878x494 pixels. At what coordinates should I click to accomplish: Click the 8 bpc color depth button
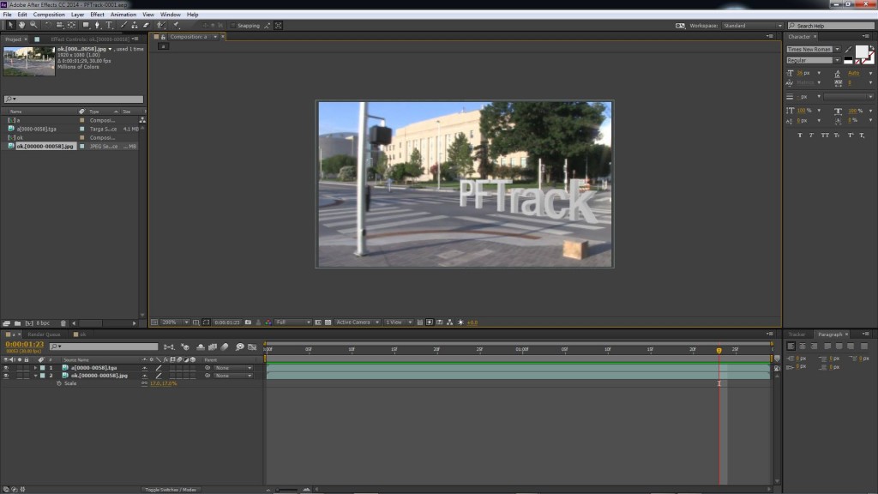click(43, 323)
